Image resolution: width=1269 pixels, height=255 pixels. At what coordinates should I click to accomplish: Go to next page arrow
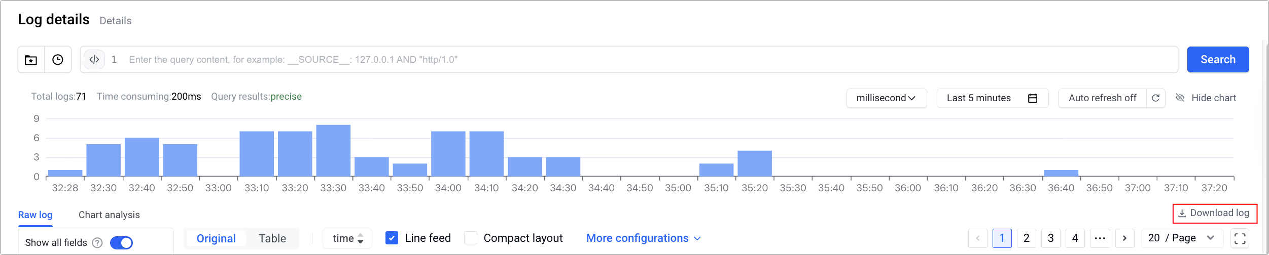(1124, 238)
